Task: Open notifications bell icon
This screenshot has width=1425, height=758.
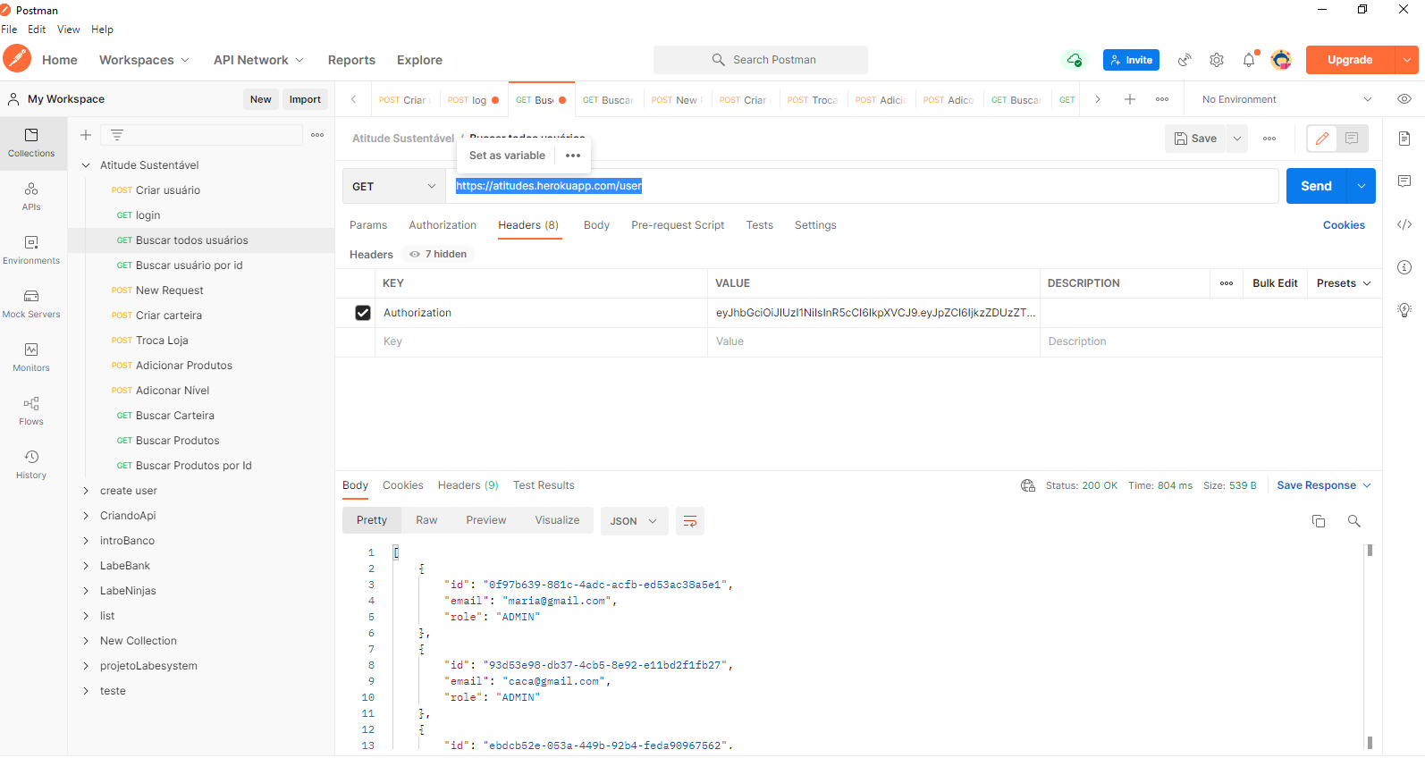Action: [x=1249, y=60]
